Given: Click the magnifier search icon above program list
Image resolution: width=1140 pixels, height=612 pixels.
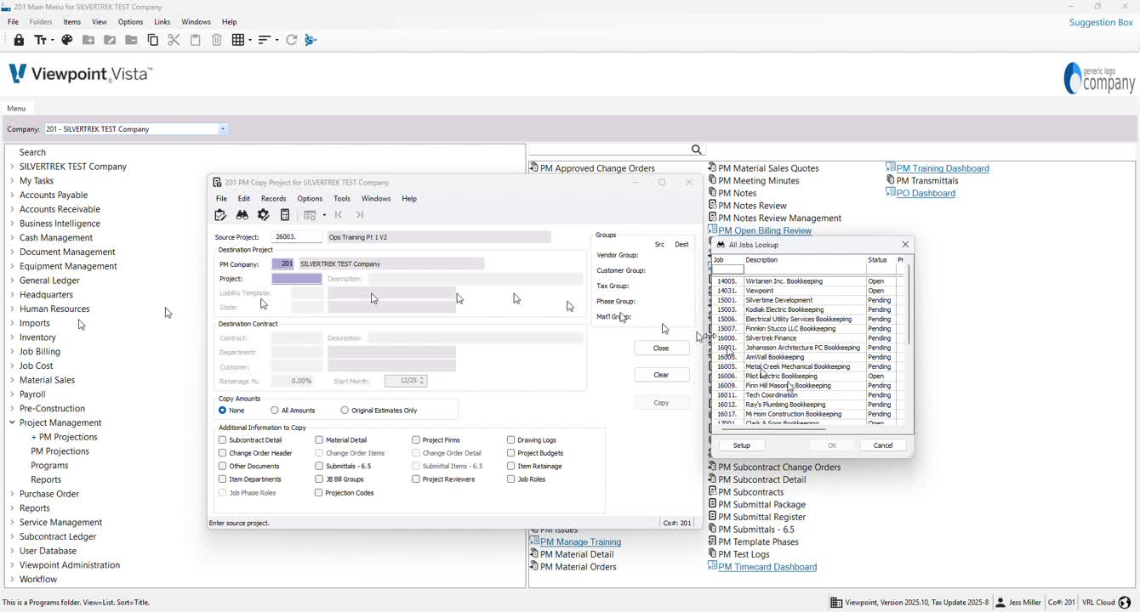Looking at the screenshot, I should (697, 150).
